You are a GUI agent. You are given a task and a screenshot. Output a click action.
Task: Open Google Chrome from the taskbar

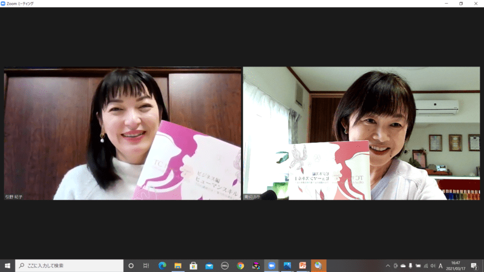(x=241, y=265)
